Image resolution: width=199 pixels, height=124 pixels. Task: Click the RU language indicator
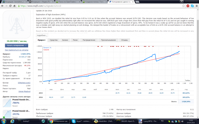point(162,121)
